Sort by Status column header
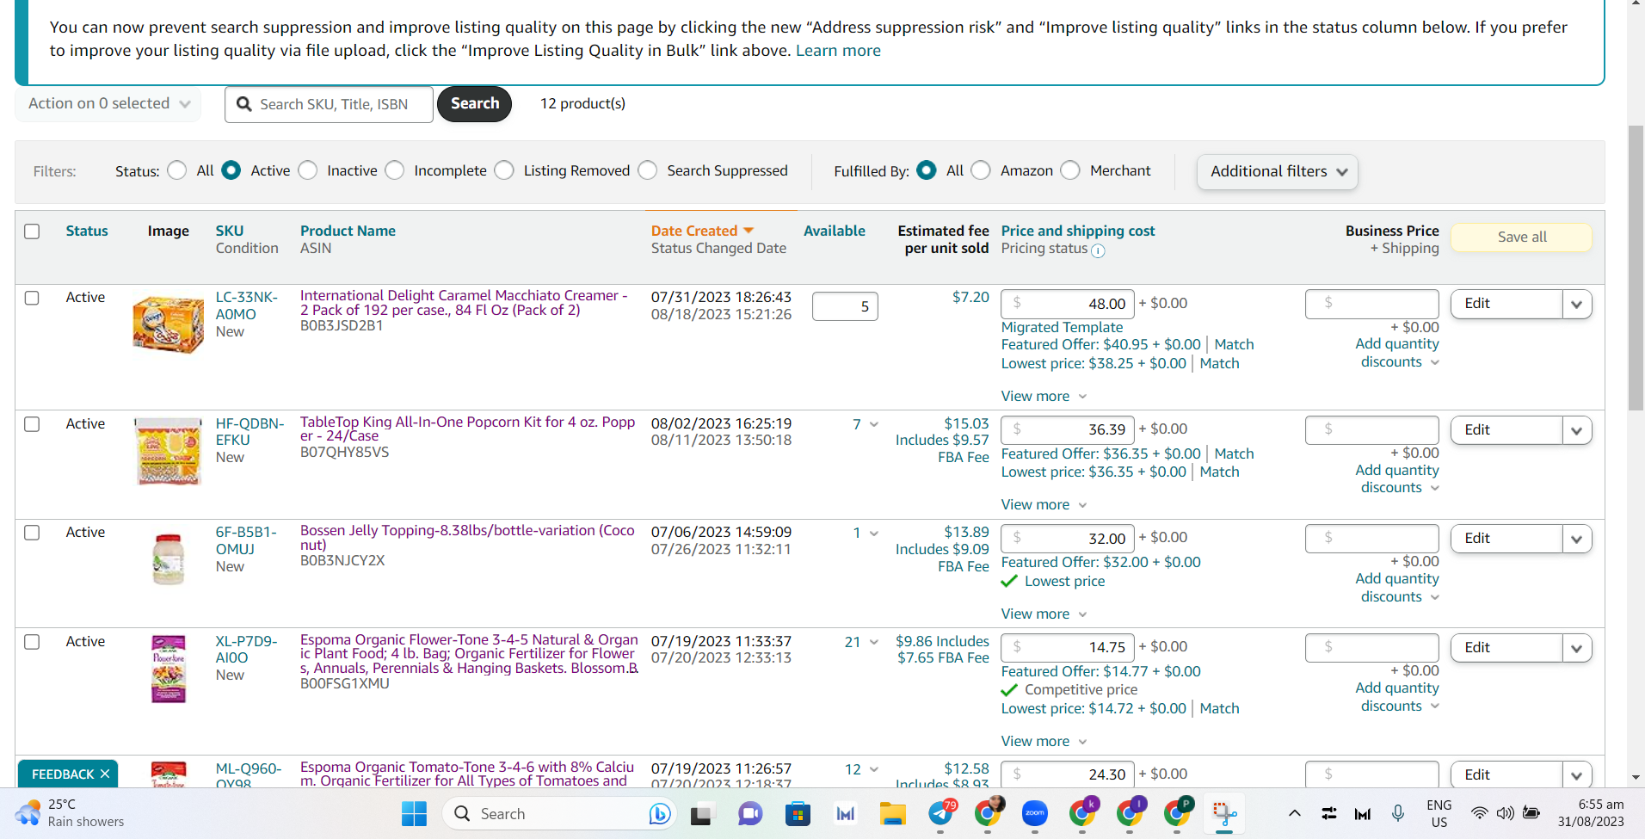Viewport: 1645px width, 839px height. click(x=87, y=231)
